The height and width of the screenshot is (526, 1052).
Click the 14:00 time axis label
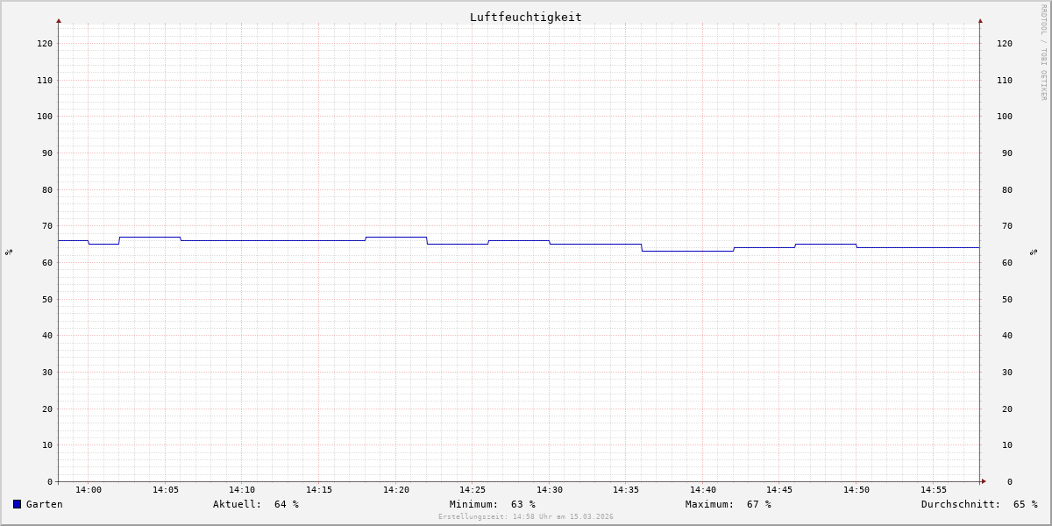tap(89, 490)
